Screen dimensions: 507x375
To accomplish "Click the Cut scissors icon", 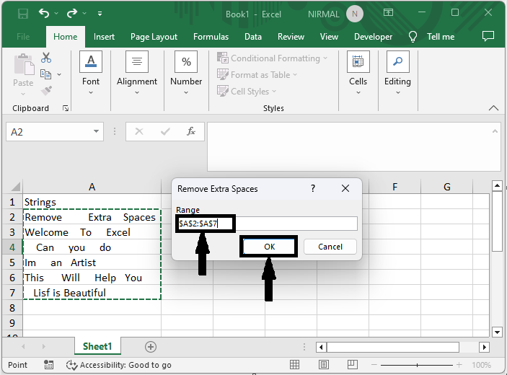I will pyautogui.click(x=46, y=58).
